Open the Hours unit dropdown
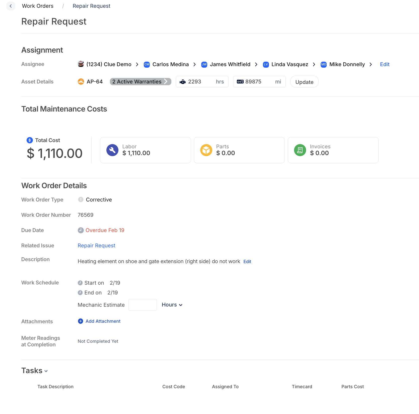This screenshot has height=414, width=419. [x=172, y=305]
